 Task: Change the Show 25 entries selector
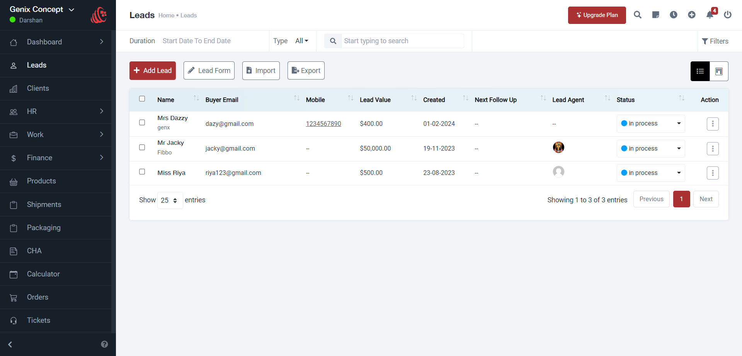click(x=170, y=200)
